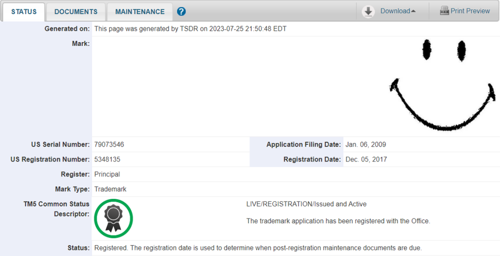Click the Status description text line
500x256 pixels.
point(258,248)
